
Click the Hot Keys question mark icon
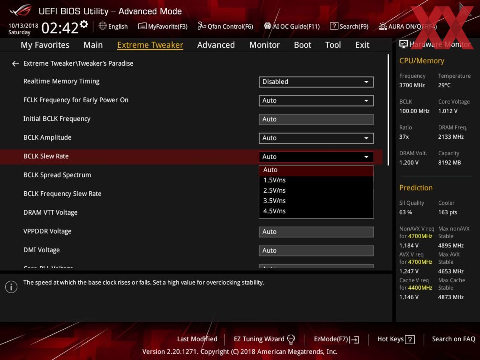pos(410,340)
